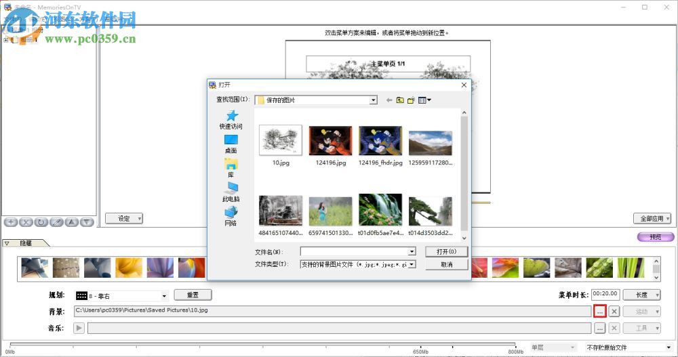
Task: Open the 全部应用 dropdown button
Action: click(652, 219)
